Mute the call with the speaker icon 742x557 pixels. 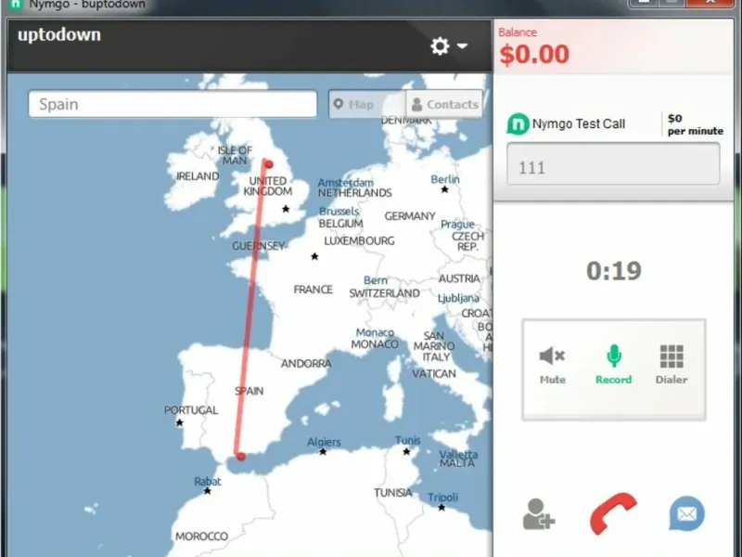[552, 365]
